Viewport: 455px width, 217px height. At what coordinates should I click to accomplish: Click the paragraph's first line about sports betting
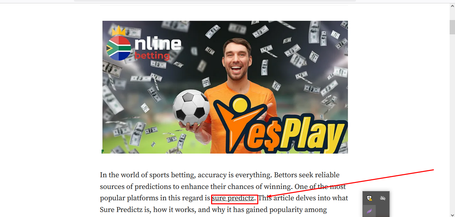(220, 175)
